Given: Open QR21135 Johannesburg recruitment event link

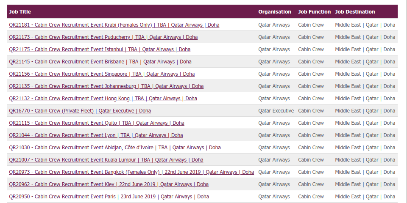Looking at the screenshot, I should click(106, 86).
